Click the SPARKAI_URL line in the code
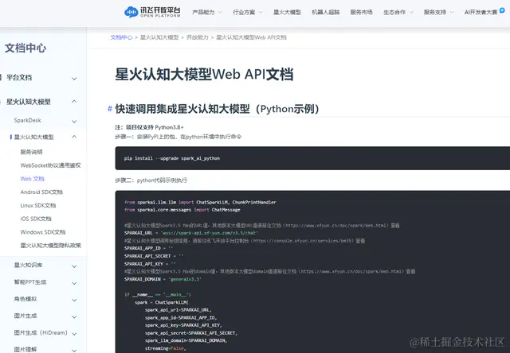Screen dimensions: 510x353 (191, 233)
